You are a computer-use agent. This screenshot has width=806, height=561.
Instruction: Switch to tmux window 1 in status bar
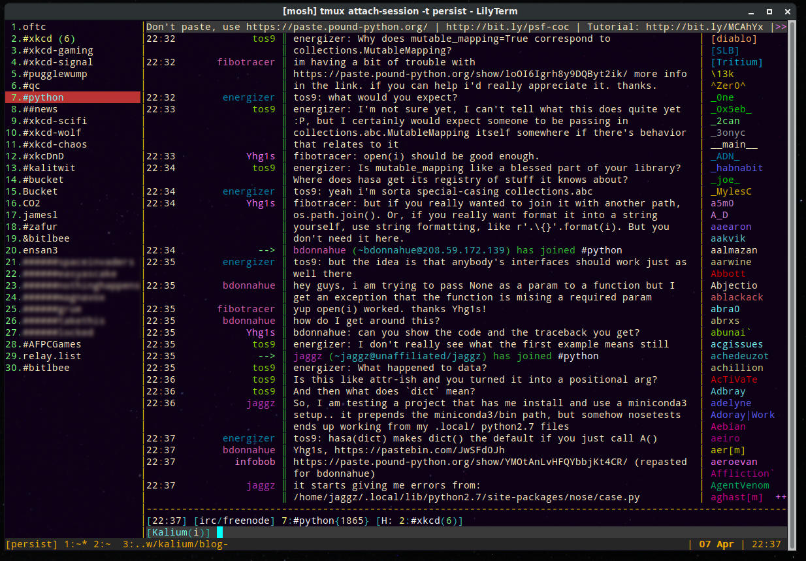[x=74, y=544]
